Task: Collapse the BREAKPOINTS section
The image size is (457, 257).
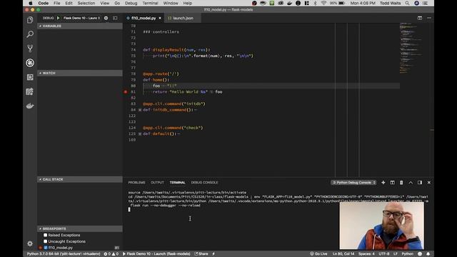Action: (80, 228)
